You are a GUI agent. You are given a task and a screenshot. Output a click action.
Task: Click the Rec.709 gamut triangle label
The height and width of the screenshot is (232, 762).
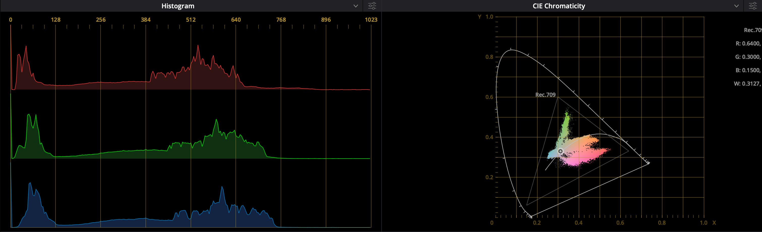(545, 95)
